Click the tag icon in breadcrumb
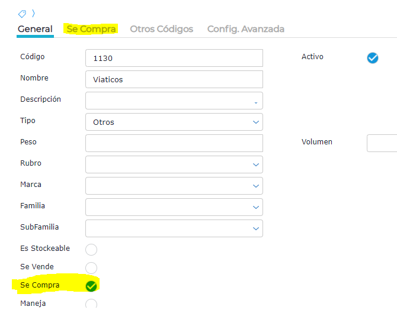Viewport: 397px width, 313px height. click(x=22, y=13)
